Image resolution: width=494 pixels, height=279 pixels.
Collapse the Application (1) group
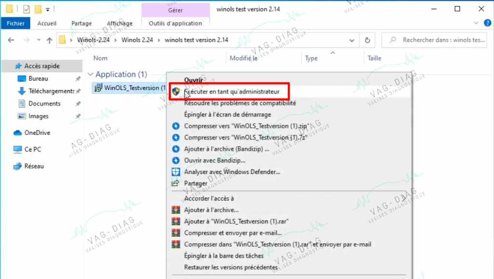[90, 74]
